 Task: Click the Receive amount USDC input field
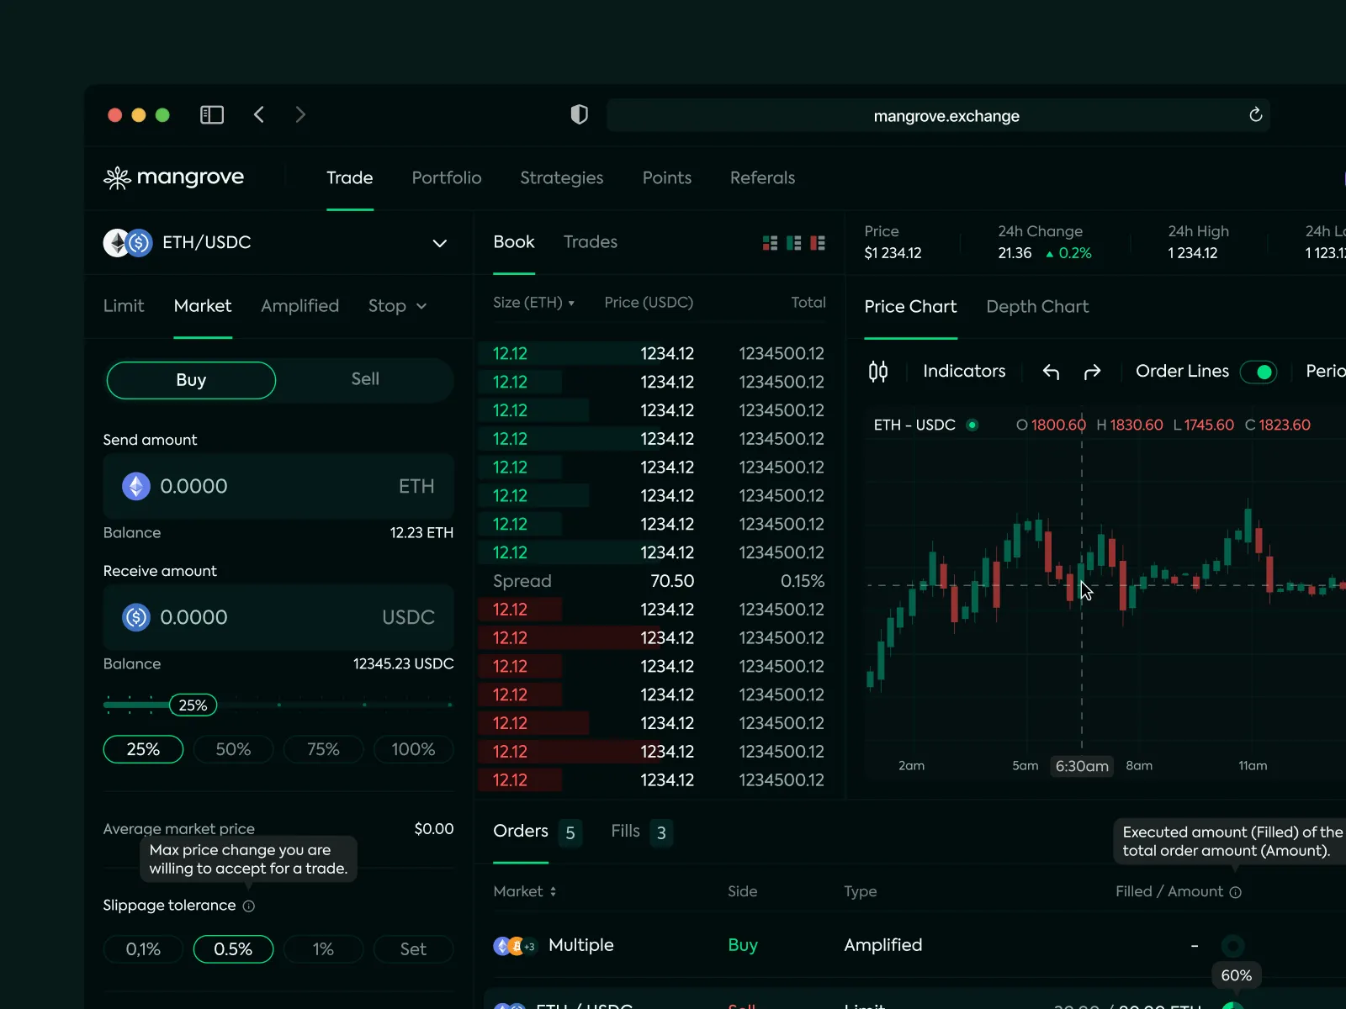[x=278, y=617]
